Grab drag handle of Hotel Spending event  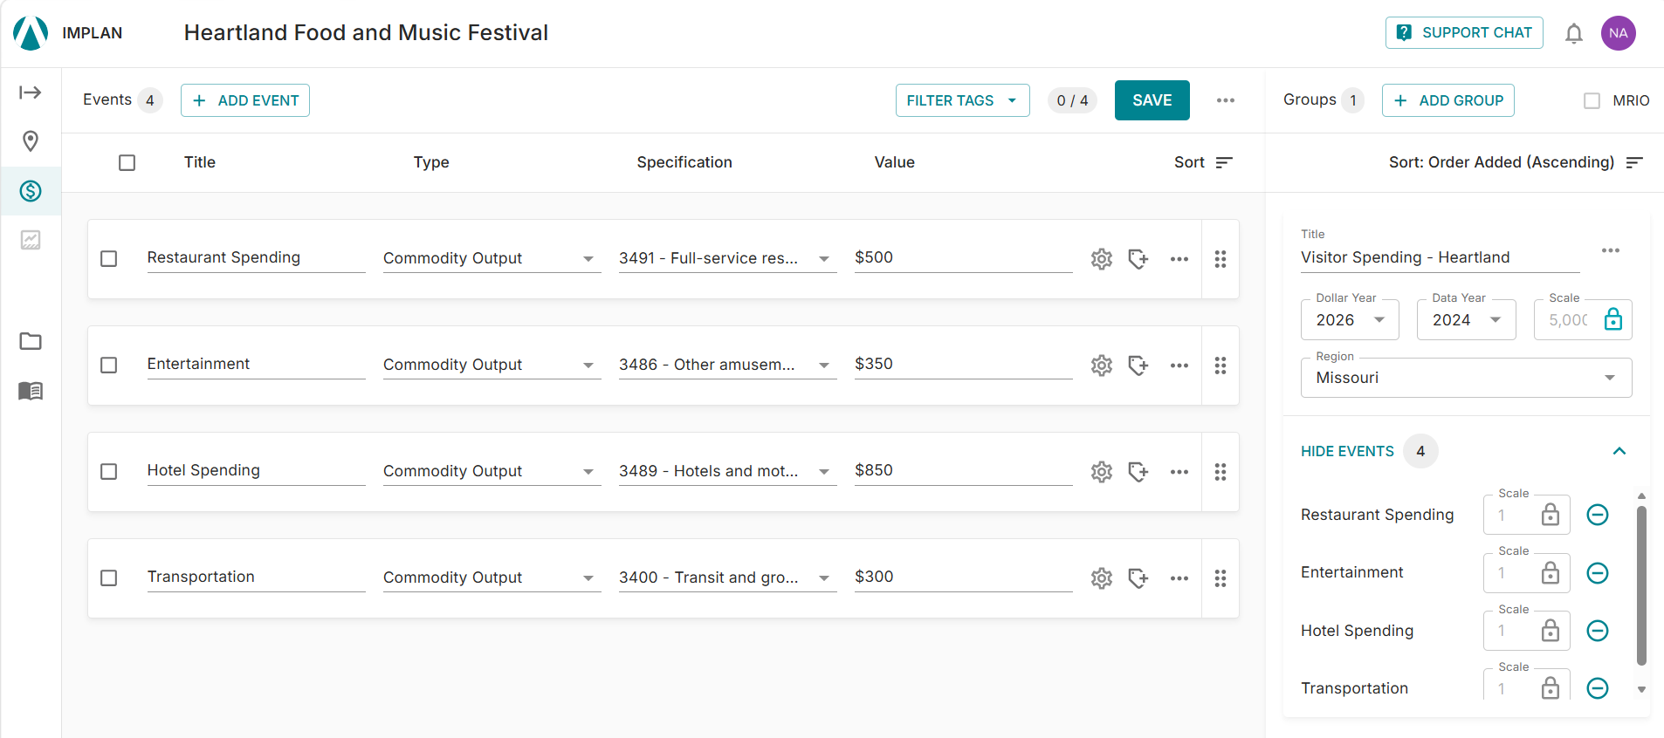[x=1220, y=472]
